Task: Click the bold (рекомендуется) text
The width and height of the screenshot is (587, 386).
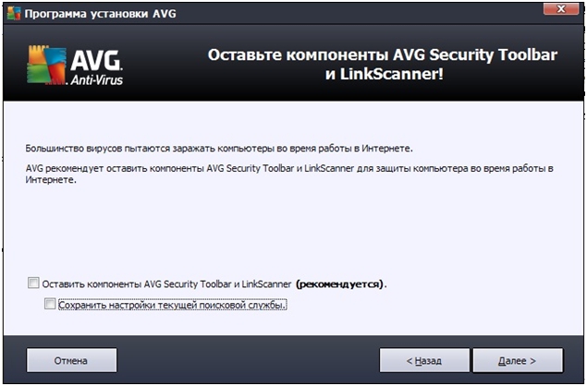Action: click(341, 284)
